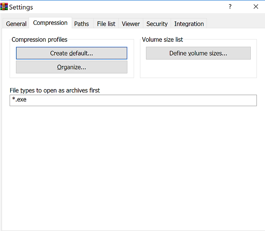
Task: Click Define volume sizes... button
Action: point(198,53)
